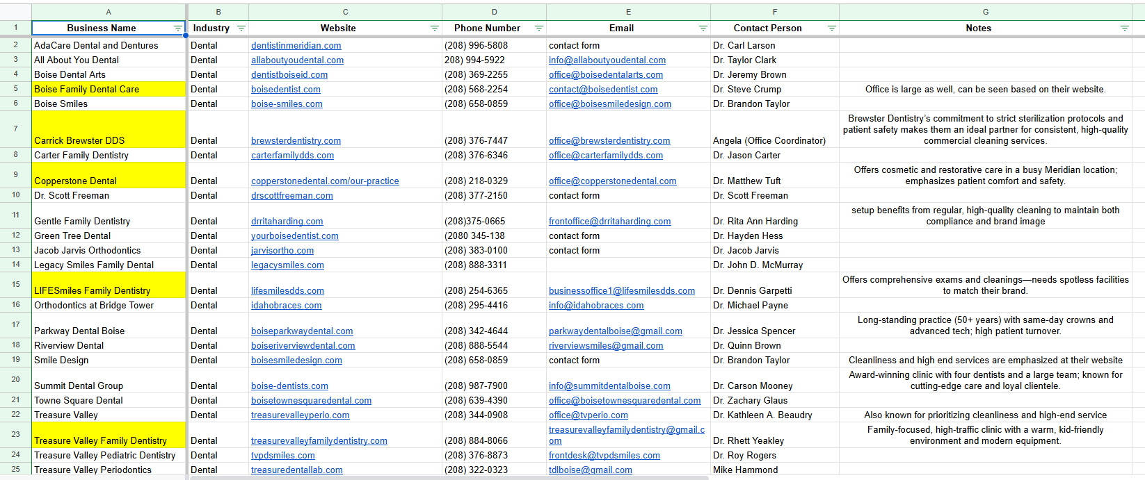Select column B by its letter header

coord(218,12)
